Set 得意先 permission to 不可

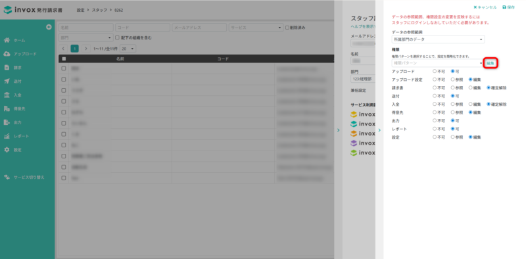click(x=435, y=112)
